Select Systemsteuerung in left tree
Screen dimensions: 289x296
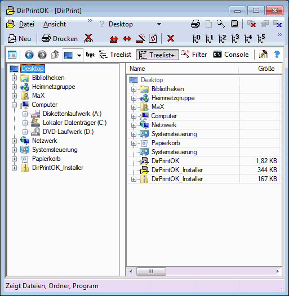[x=55, y=150]
